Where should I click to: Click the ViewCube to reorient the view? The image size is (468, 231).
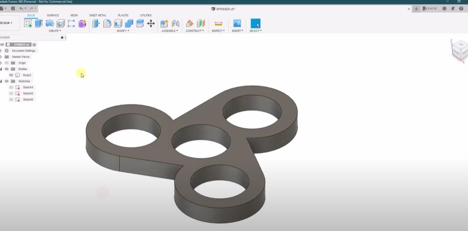(460, 51)
